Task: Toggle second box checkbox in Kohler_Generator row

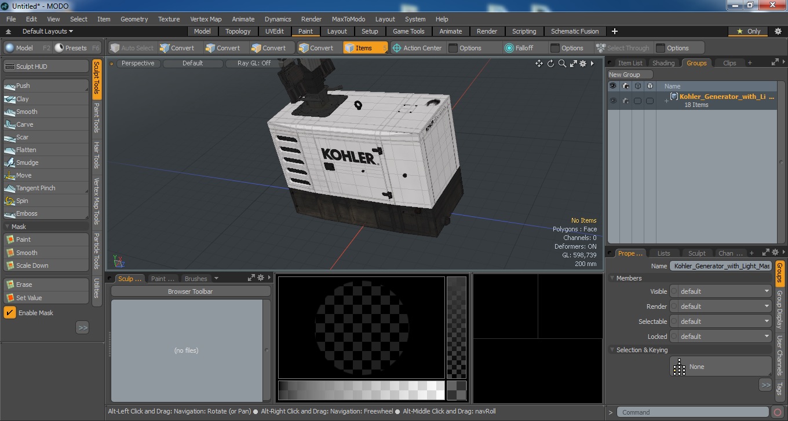Action: coord(650,101)
